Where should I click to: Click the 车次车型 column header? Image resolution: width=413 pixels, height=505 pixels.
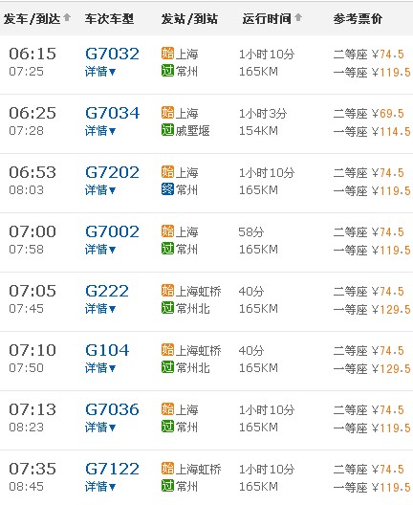tap(109, 19)
